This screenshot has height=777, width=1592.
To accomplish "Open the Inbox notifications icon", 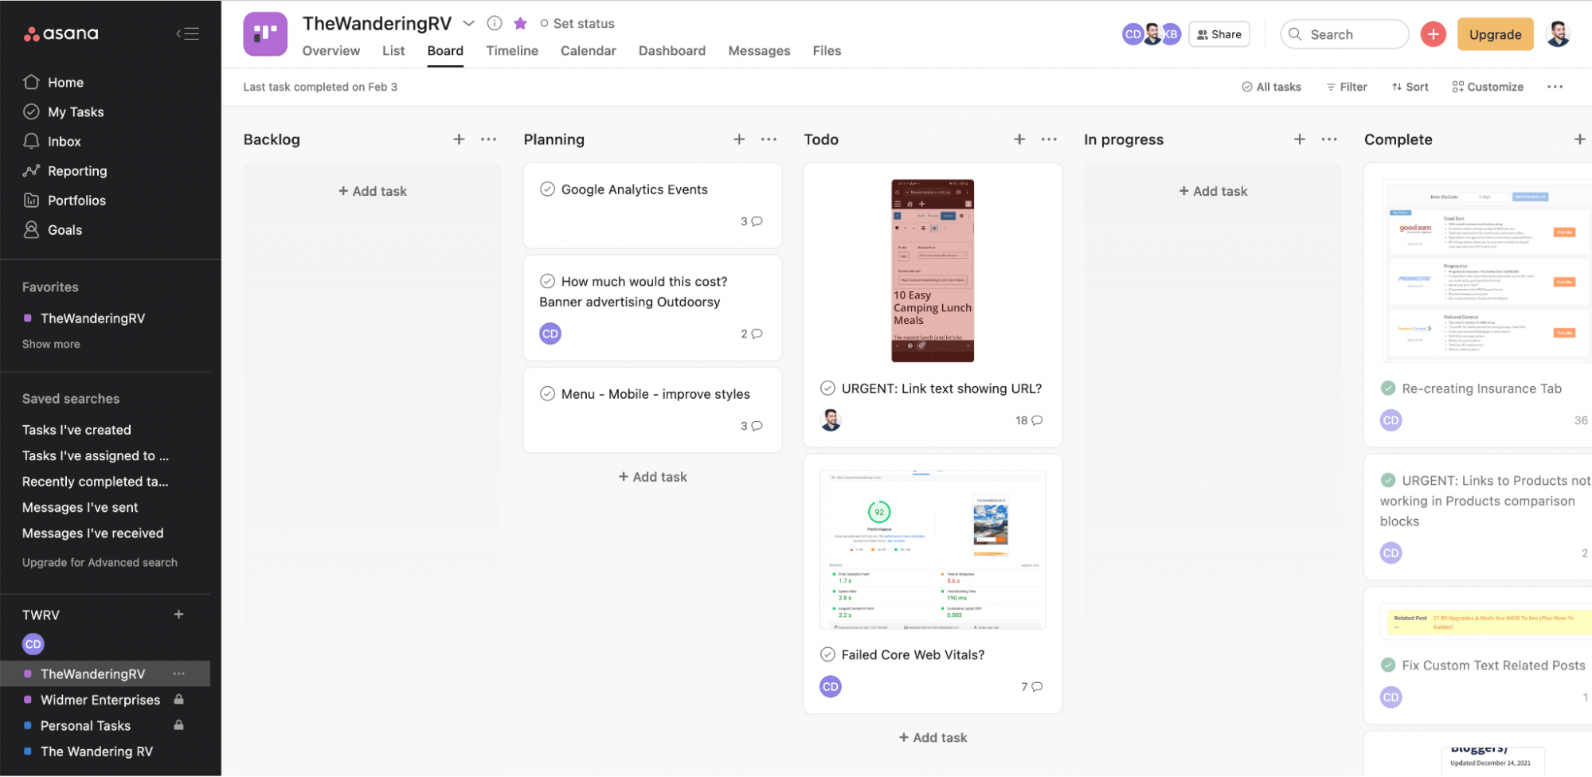I will click(32, 141).
